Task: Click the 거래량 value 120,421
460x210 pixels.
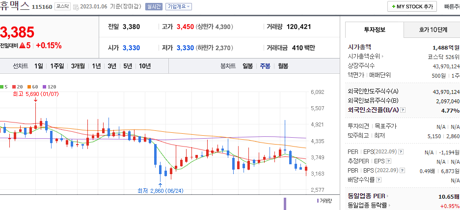Action: tap(298, 27)
